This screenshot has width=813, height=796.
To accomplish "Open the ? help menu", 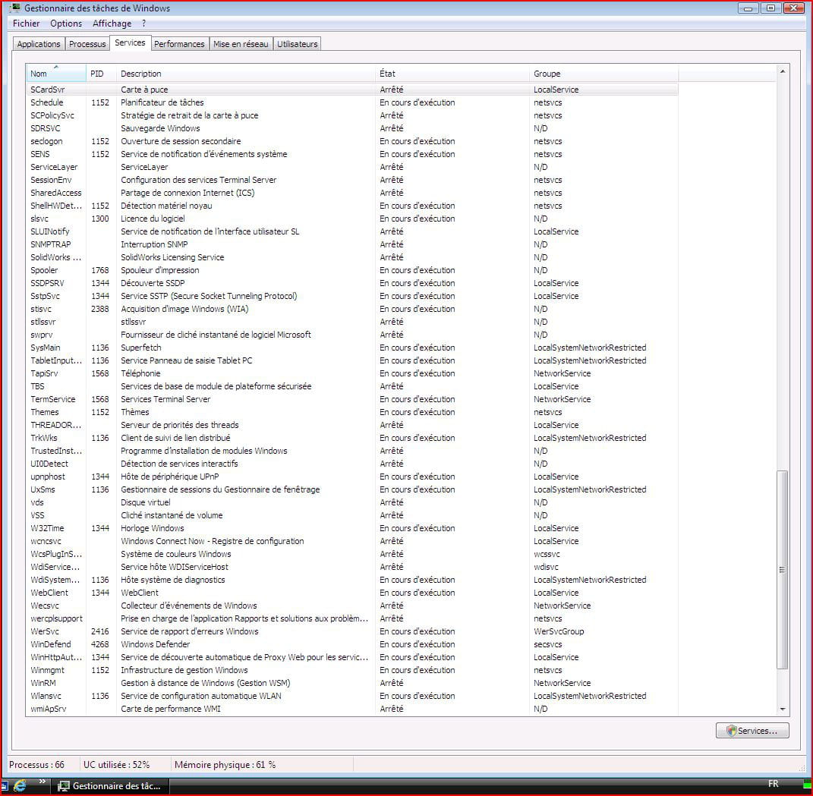I will (143, 24).
